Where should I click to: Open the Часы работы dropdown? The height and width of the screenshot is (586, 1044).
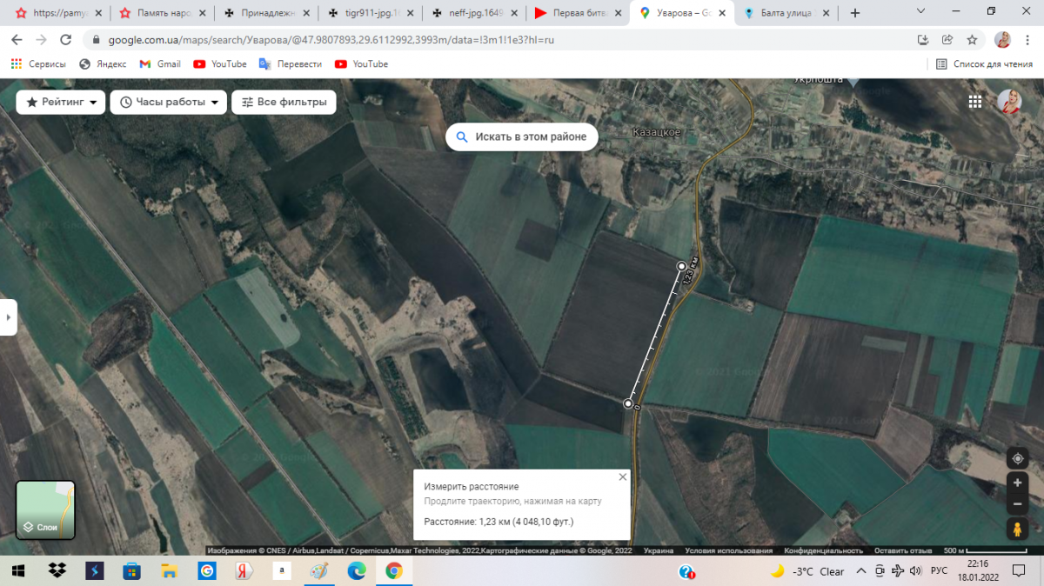169,102
